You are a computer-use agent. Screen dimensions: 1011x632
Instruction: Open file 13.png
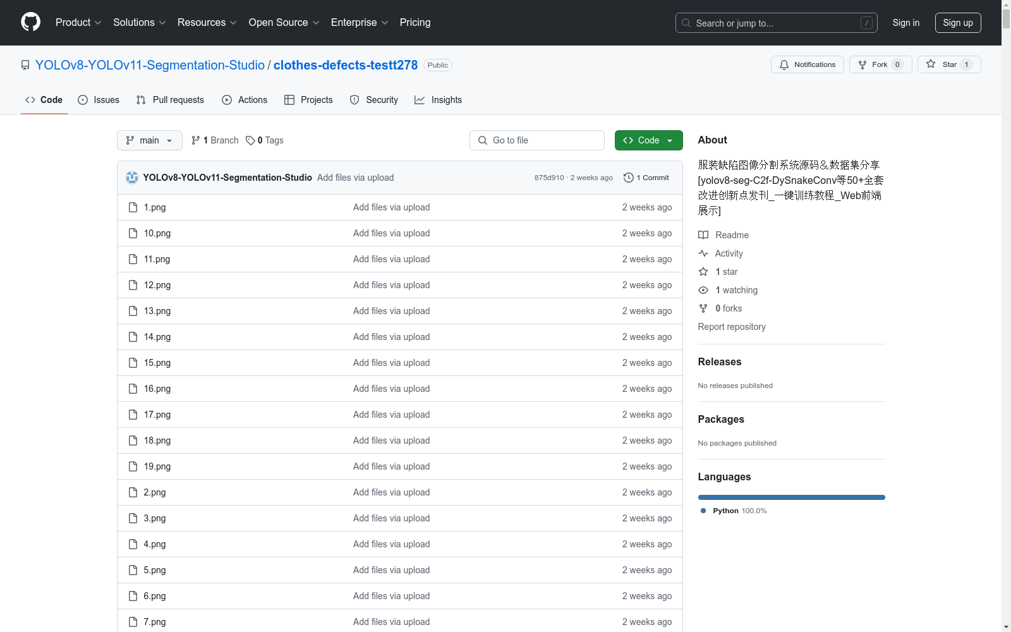pyautogui.click(x=157, y=311)
